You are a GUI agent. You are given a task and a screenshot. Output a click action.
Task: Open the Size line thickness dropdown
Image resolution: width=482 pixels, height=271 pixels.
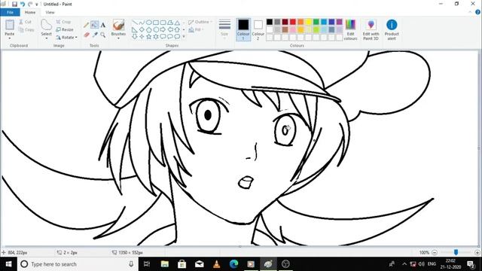(x=224, y=29)
